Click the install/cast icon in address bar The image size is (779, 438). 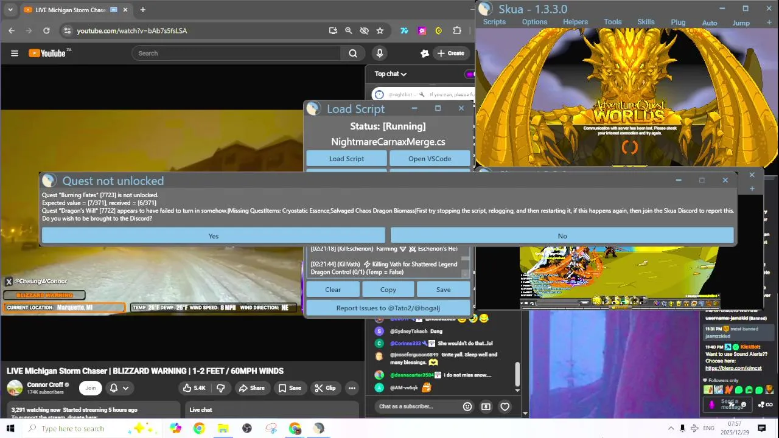333,30
